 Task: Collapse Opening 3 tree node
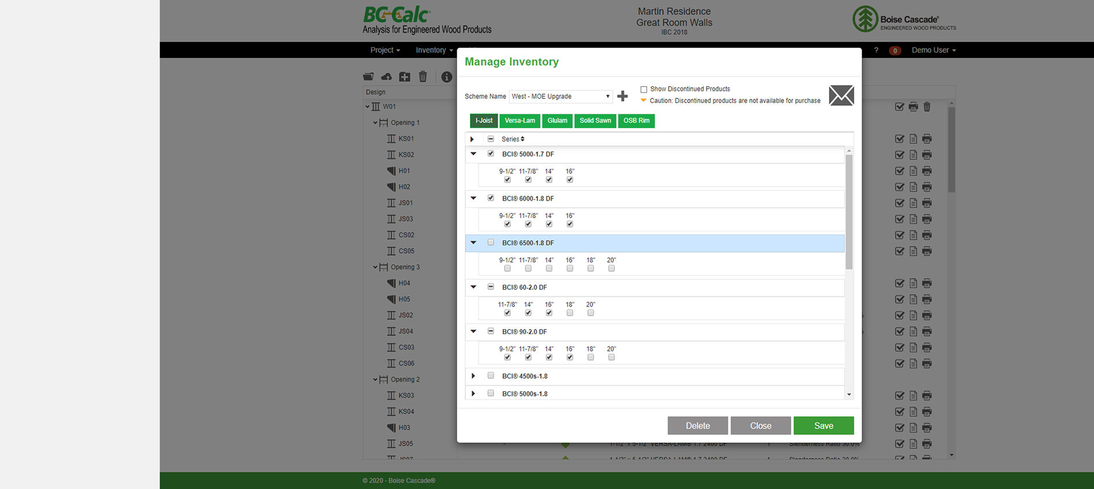[375, 267]
